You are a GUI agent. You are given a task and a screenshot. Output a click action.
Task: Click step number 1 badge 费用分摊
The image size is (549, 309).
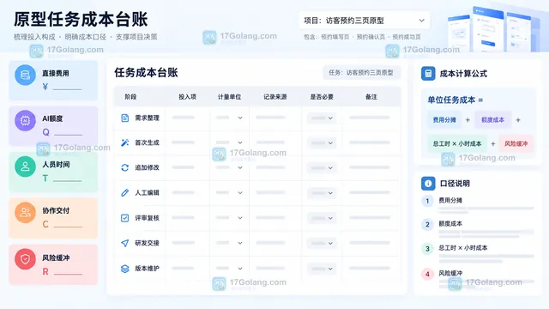pos(427,201)
